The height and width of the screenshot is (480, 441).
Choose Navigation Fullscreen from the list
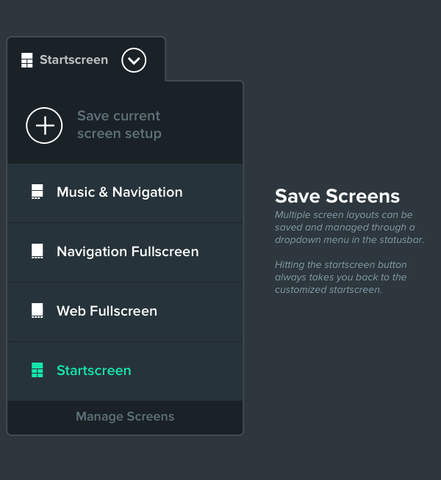click(x=125, y=252)
